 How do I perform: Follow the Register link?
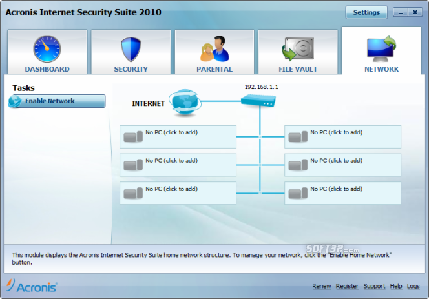[347, 286]
